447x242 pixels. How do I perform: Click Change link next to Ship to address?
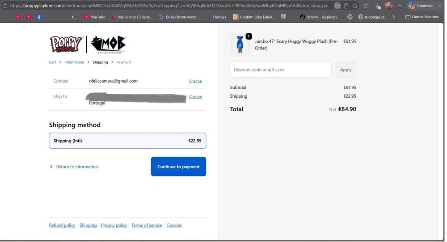click(x=195, y=96)
